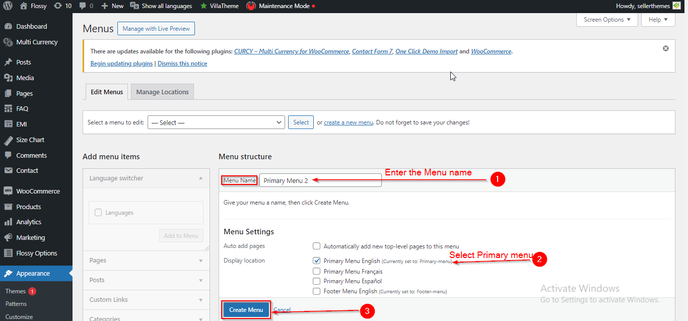Click the VillaTheme star icon

(203, 6)
